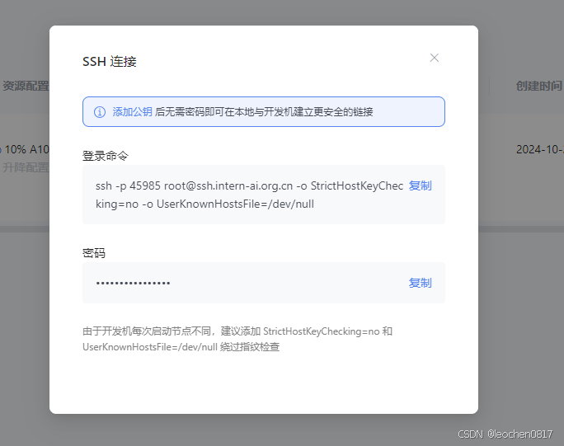Click the banner text about passwordless connection
This screenshot has width=564, height=446.
tap(264, 112)
